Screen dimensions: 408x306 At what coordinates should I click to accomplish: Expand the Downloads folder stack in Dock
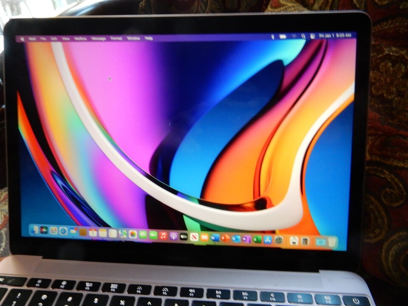(320, 242)
